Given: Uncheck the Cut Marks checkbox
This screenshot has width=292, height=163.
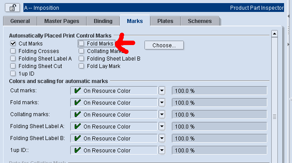Looking at the screenshot, I should (13, 43).
